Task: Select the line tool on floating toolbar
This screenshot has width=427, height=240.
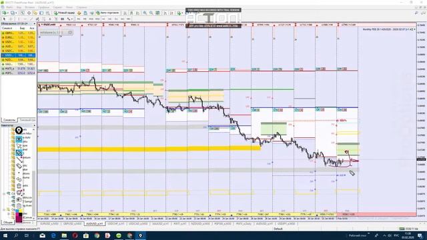Action: (19, 159)
